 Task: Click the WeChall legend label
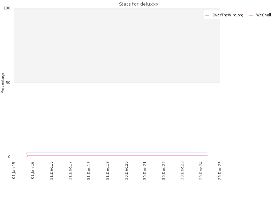(264, 15)
